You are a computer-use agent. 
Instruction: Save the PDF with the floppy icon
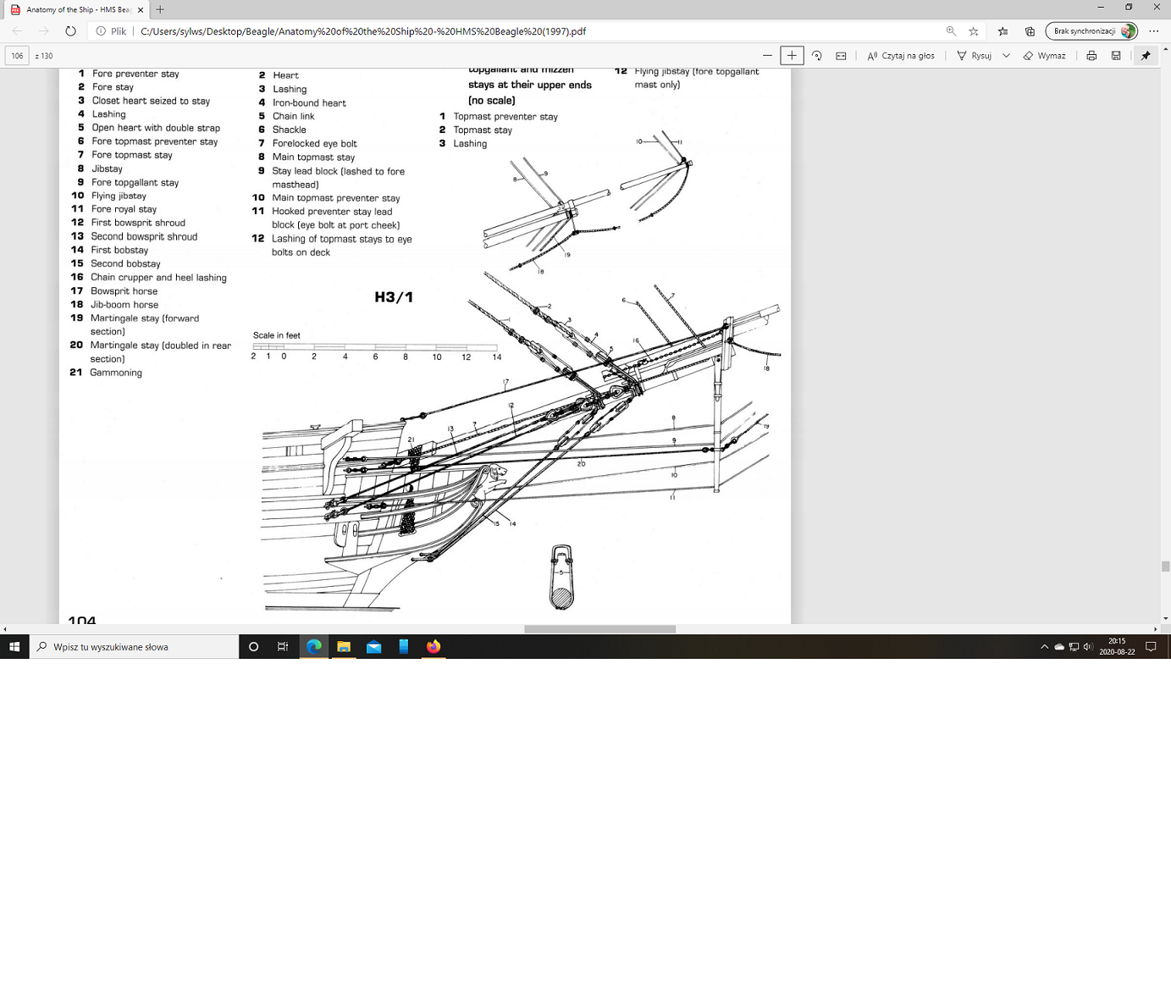pyautogui.click(x=1116, y=56)
